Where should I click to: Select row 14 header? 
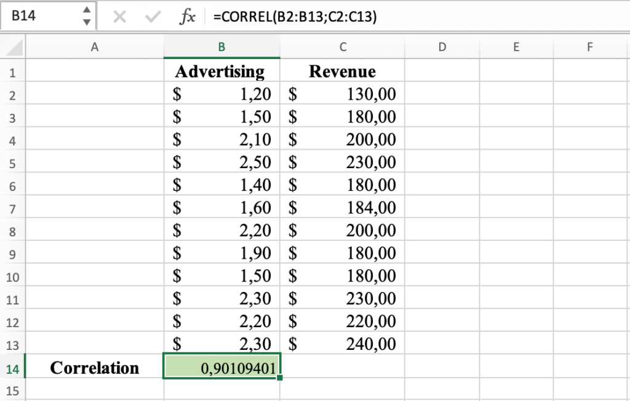[x=12, y=367]
